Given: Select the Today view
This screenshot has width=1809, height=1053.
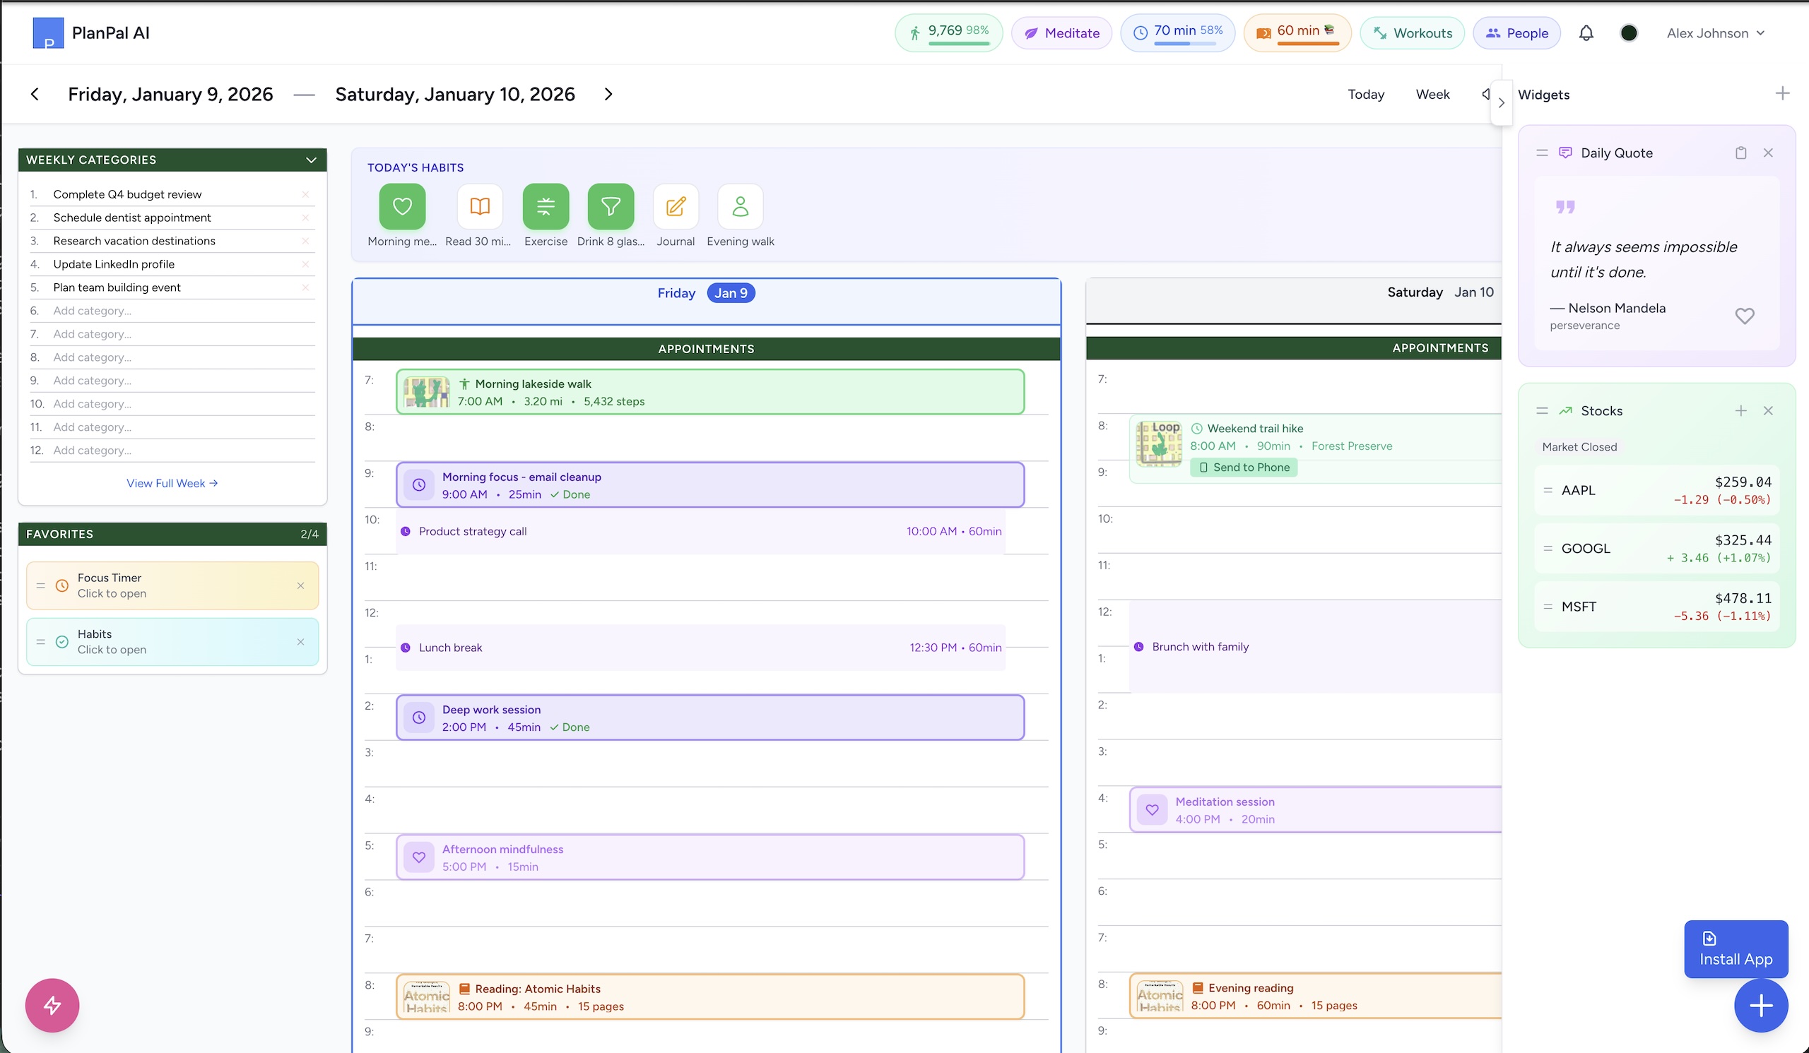Looking at the screenshot, I should click(1365, 94).
